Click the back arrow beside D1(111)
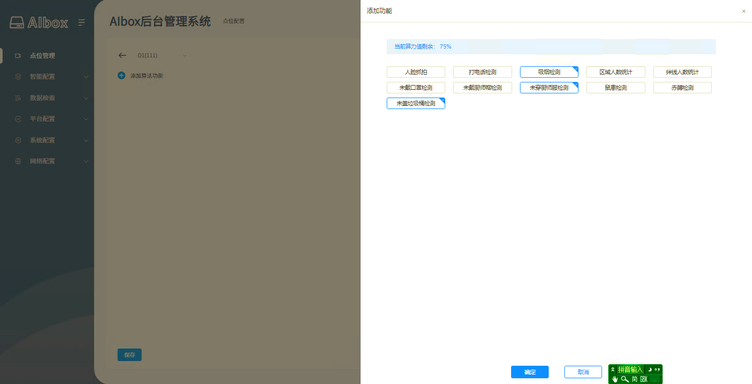 (x=122, y=55)
